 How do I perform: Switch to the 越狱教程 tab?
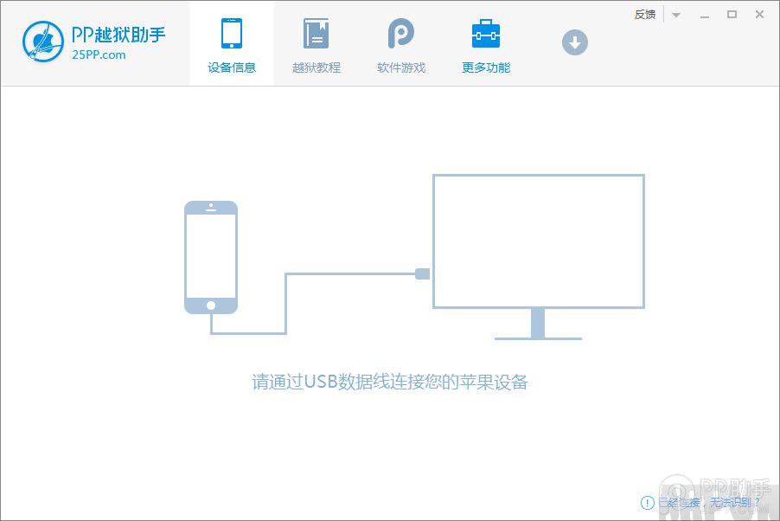click(316, 43)
